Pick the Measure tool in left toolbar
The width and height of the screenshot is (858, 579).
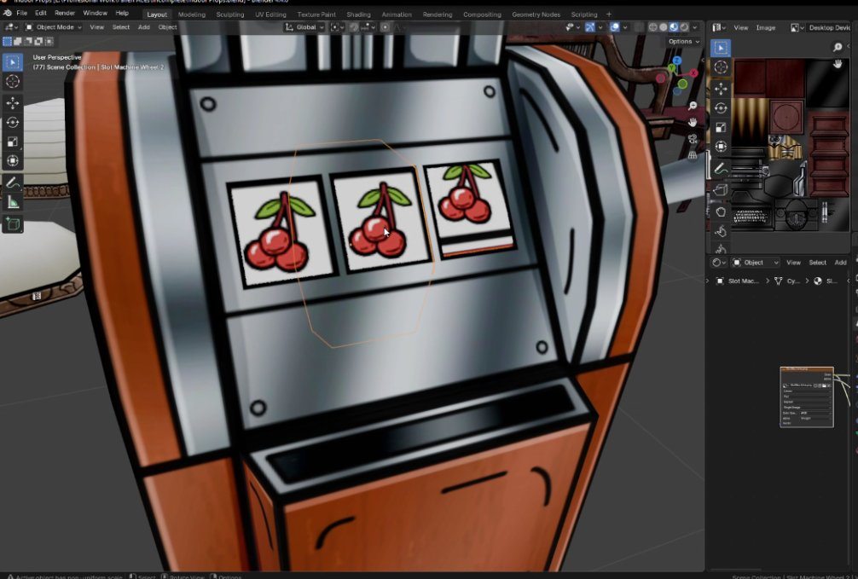(13, 202)
